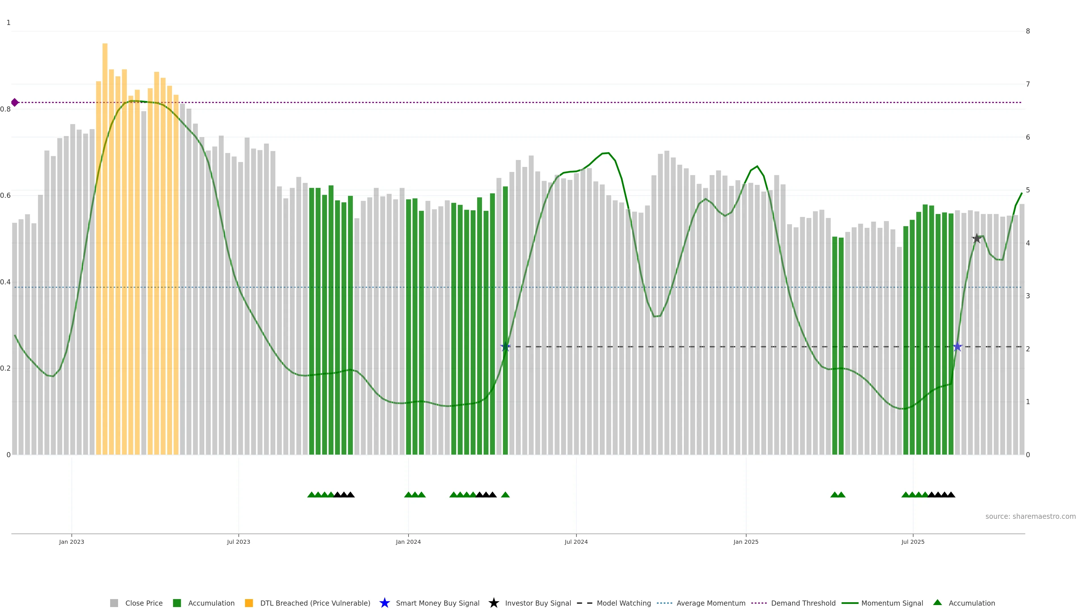Click the Jul 2025 axis tick label
This screenshot has height=613, width=1090.
pos(913,542)
